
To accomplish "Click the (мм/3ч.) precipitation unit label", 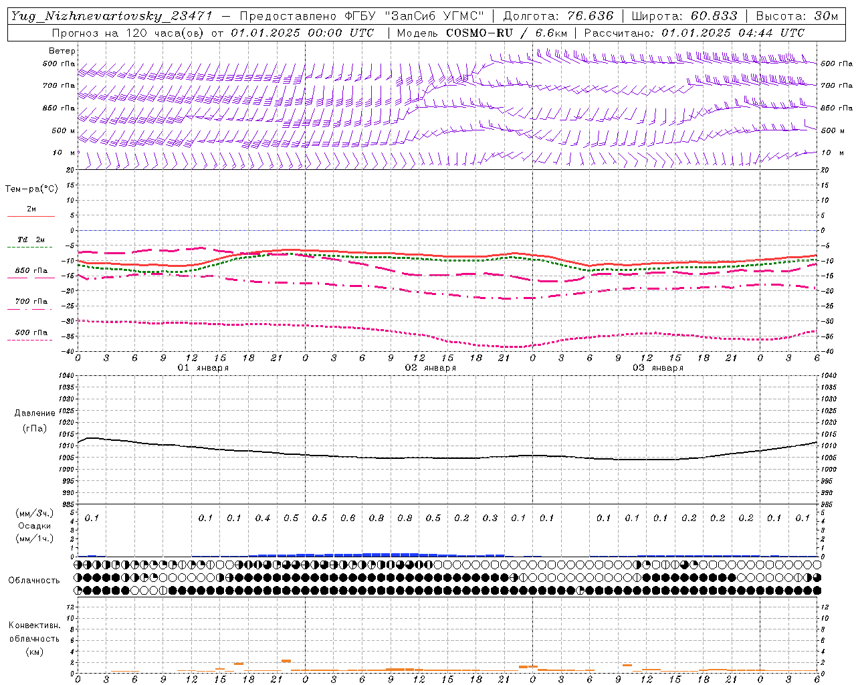I will (x=33, y=513).
